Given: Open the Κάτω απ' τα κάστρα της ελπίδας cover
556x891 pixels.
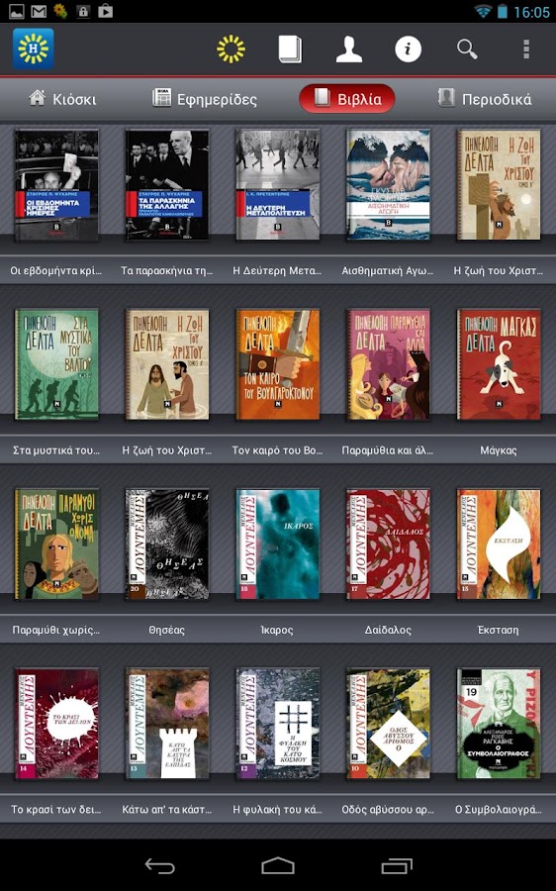Looking at the screenshot, I should (x=167, y=724).
